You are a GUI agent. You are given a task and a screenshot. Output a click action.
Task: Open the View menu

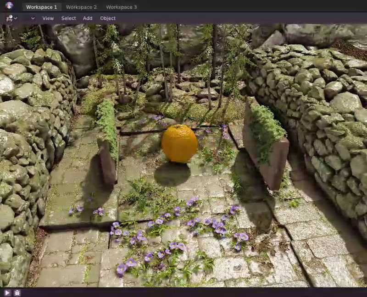coord(48,18)
